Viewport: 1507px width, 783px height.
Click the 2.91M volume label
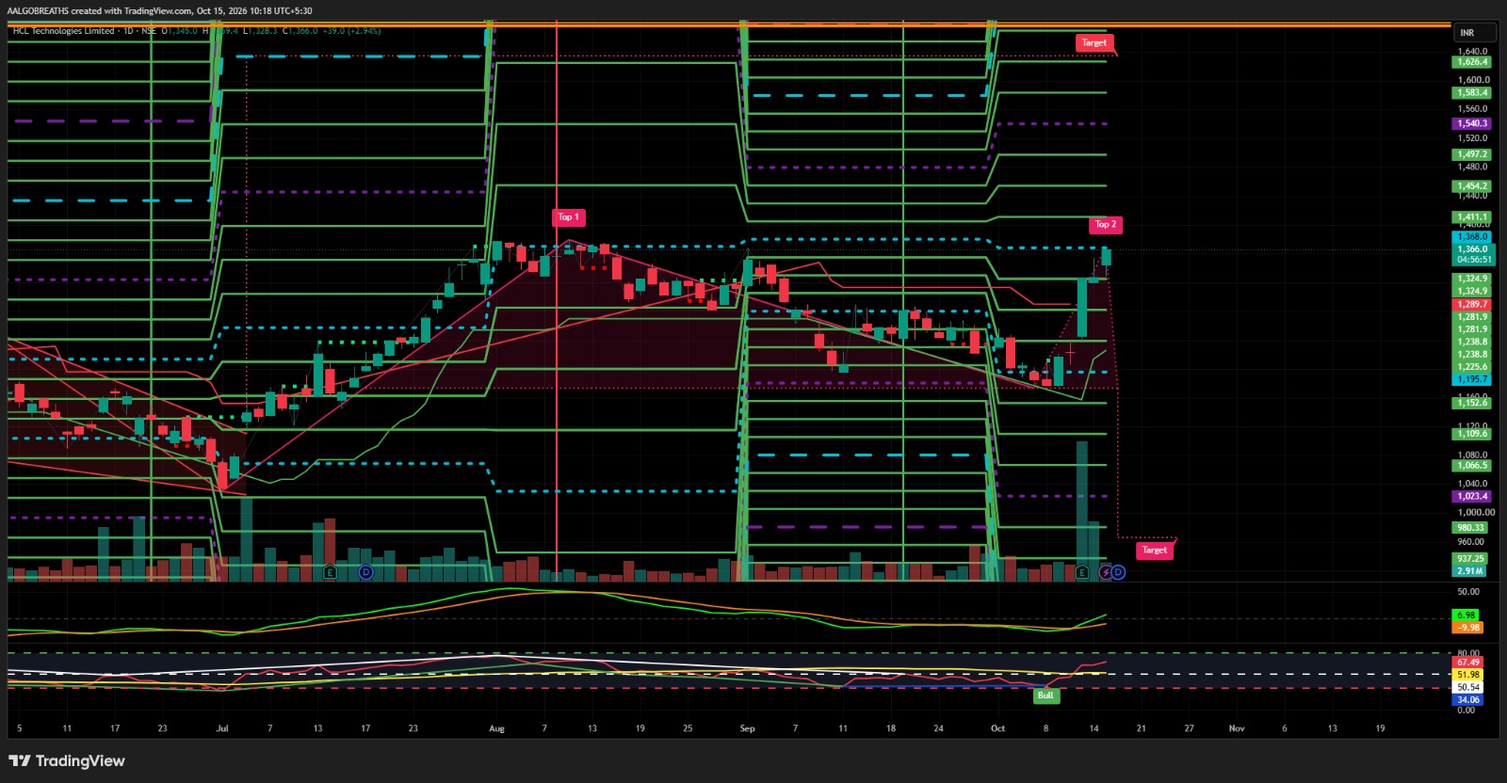[1470, 570]
